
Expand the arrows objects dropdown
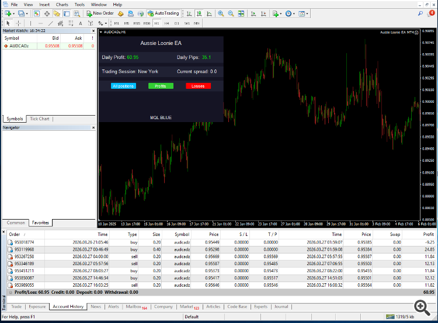[106, 23]
